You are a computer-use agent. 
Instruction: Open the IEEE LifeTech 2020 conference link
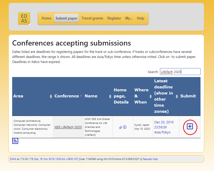pos(68,127)
